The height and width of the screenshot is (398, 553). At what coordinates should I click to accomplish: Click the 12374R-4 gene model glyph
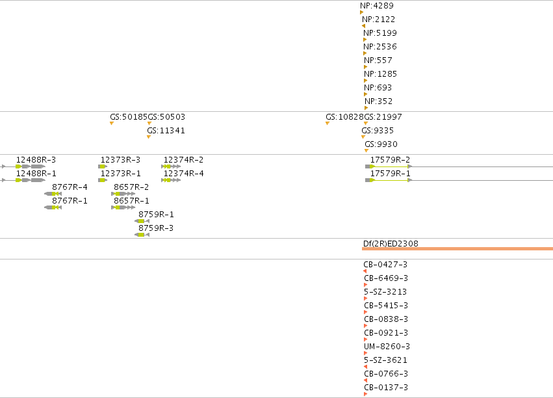[x=171, y=180]
